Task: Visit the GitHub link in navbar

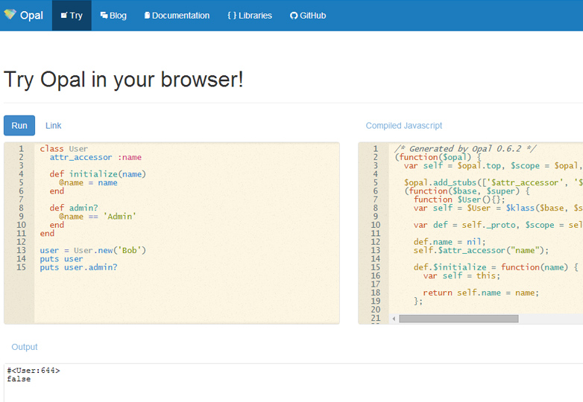Action: tap(308, 15)
